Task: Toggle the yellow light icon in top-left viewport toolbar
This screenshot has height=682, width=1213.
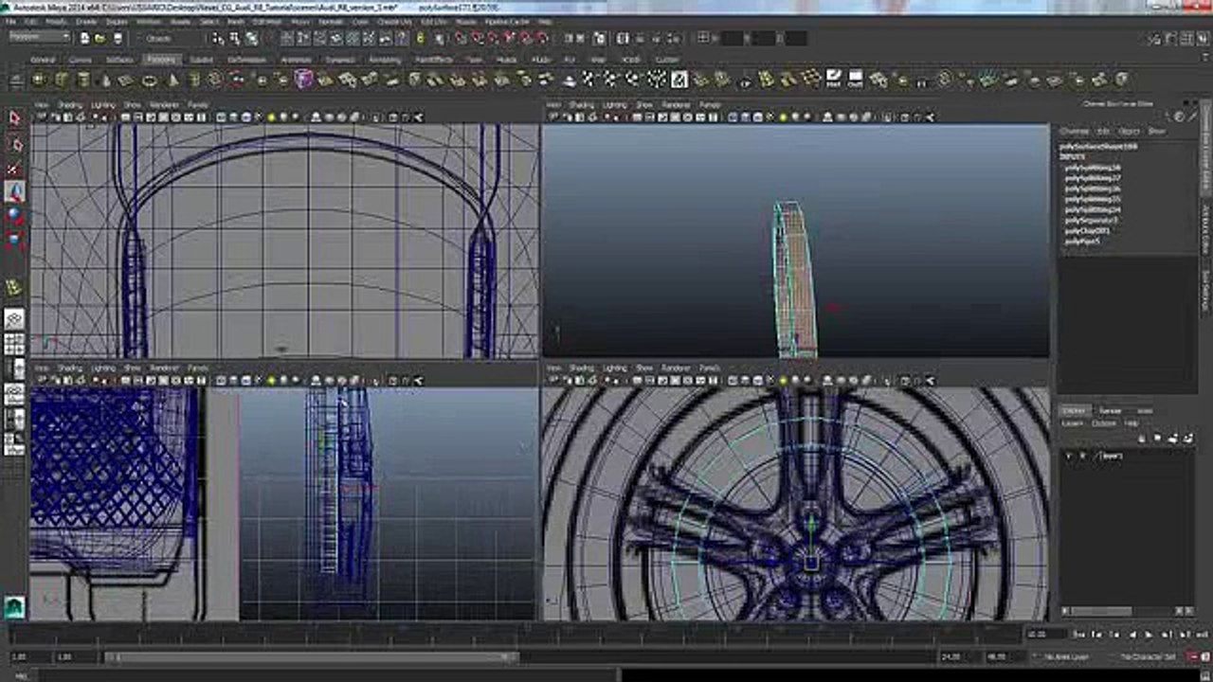Action: 271,117
